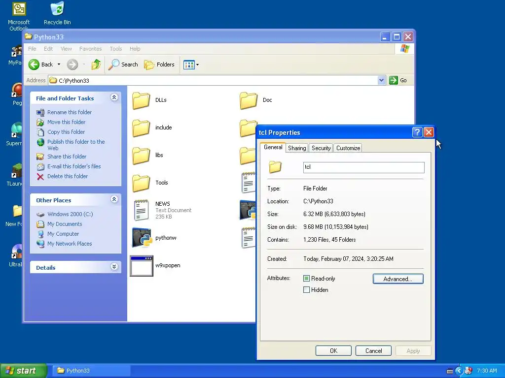Open My Computer in Other Places
The image size is (505, 378).
coord(63,234)
